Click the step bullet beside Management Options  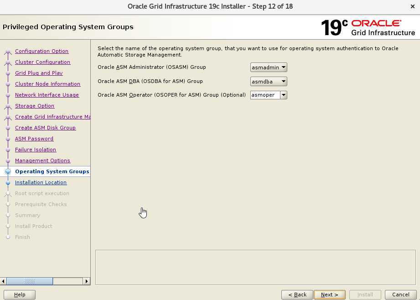(8, 160)
